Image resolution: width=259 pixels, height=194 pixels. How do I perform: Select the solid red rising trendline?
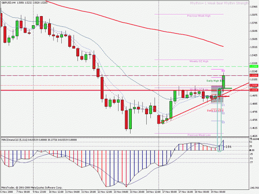tap(204, 103)
